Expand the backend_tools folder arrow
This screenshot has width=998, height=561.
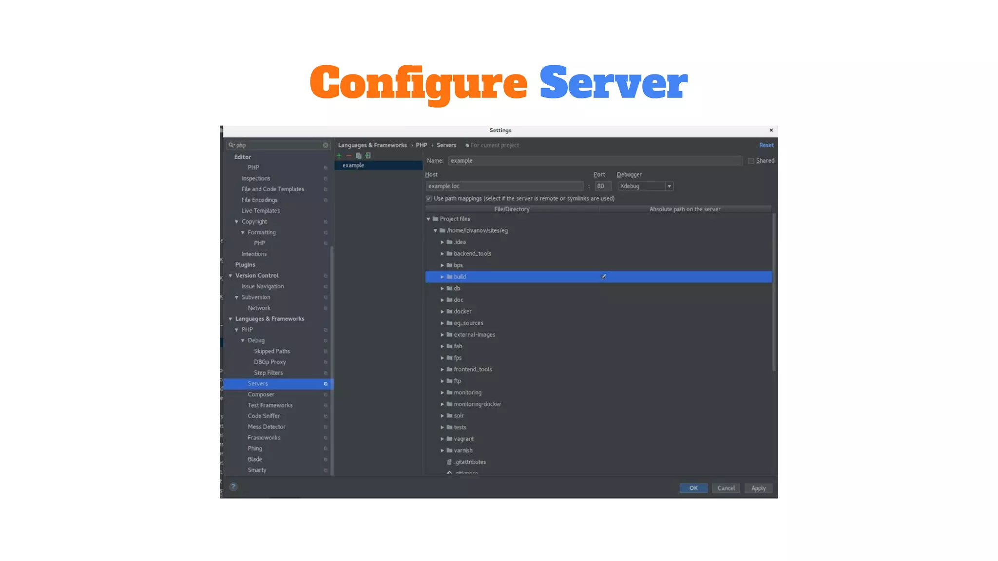pyautogui.click(x=442, y=254)
